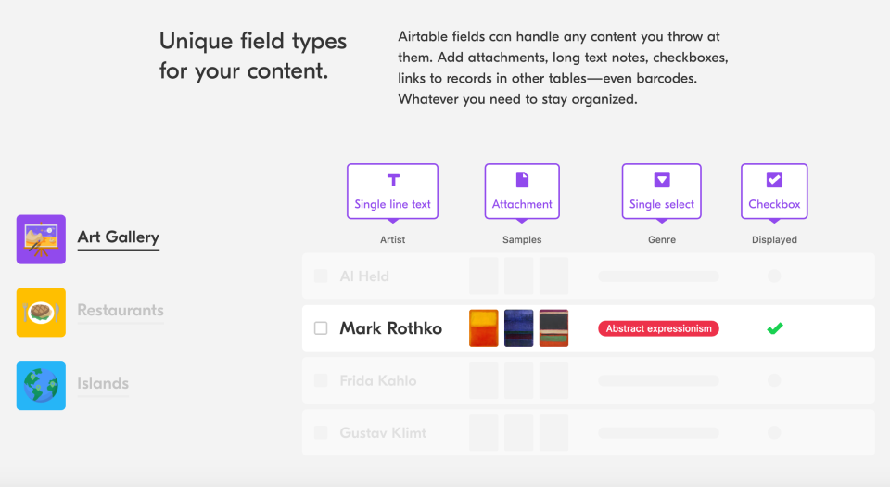
Task: Tick the checkbox beside Mark Rothko
Action: coord(321,328)
